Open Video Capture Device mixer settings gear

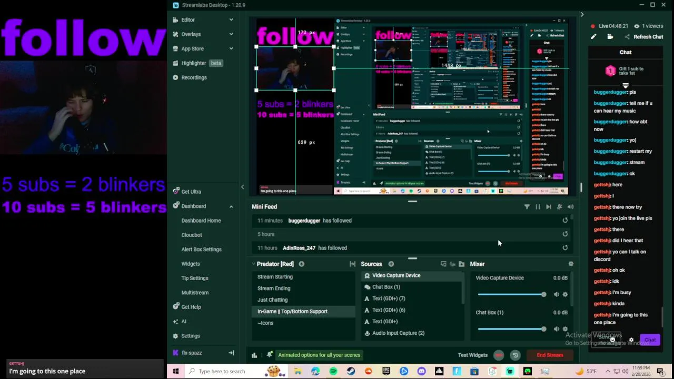tap(565, 294)
